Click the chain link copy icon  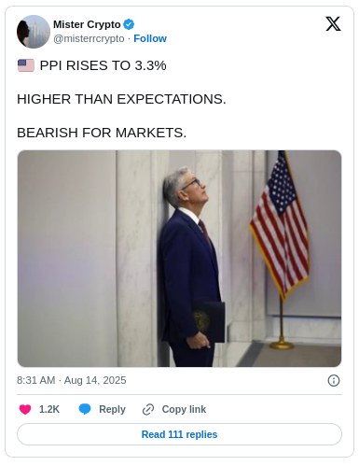pyautogui.click(x=148, y=409)
